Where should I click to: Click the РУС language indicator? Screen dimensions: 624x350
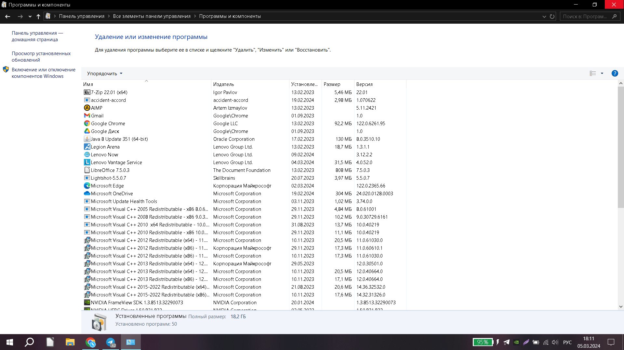(x=567, y=342)
